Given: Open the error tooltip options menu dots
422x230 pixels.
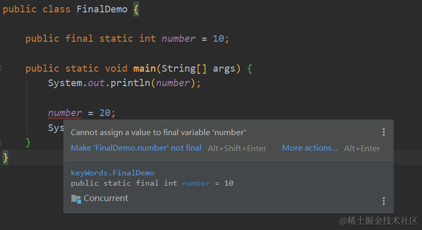Looking at the screenshot, I should (383, 132).
